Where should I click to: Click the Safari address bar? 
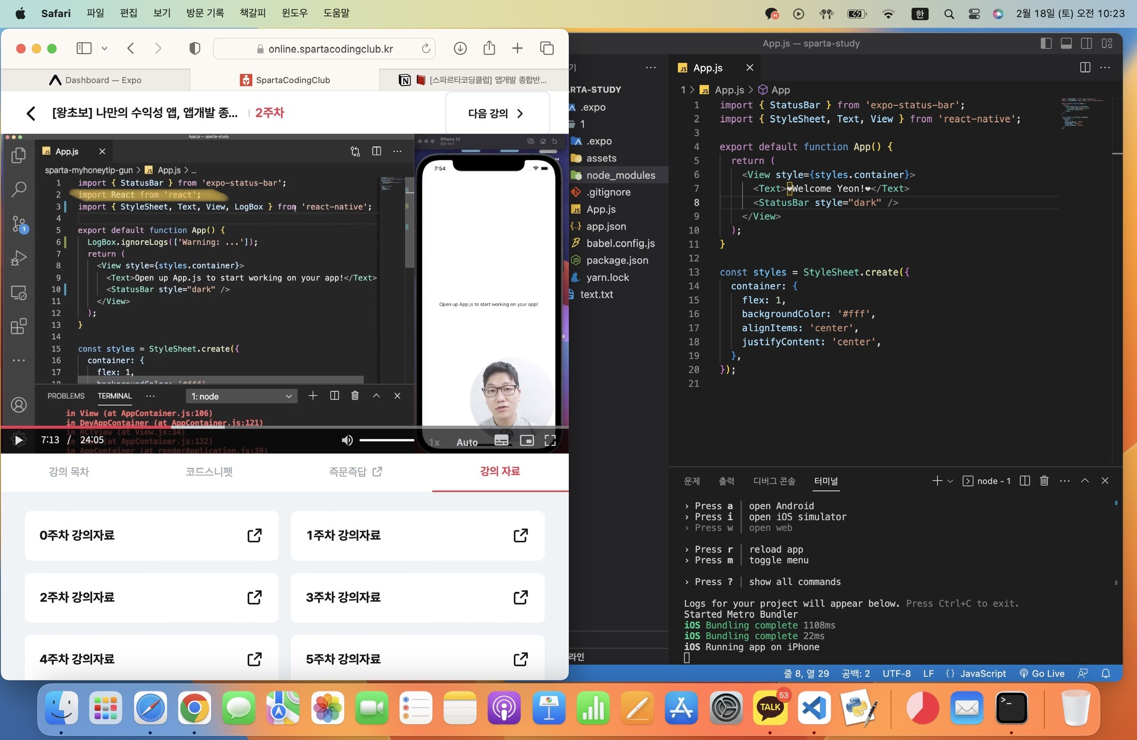[324, 49]
